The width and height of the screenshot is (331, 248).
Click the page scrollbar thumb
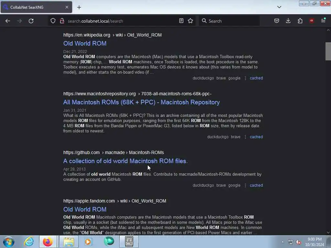coord(328,51)
